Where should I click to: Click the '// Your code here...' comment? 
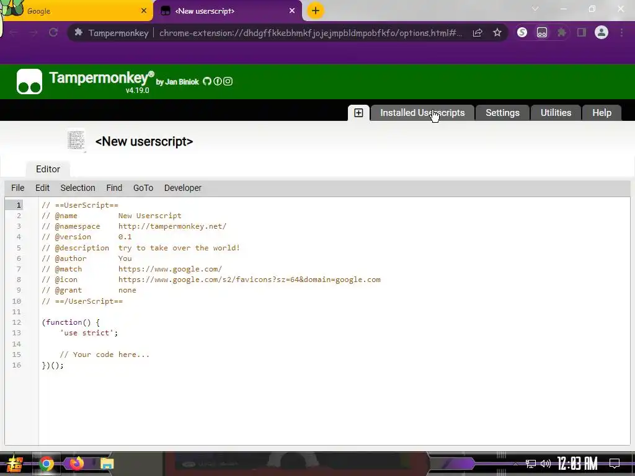104,355
